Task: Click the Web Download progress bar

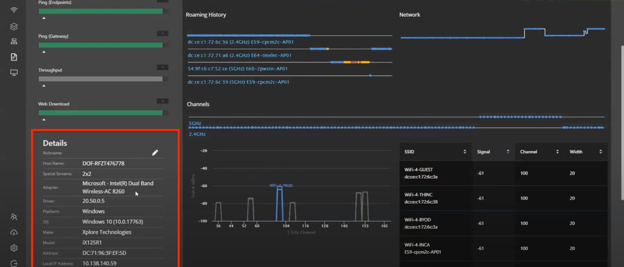Action: tap(101, 113)
